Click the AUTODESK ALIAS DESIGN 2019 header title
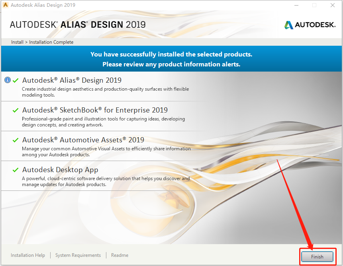The width and height of the screenshot is (343, 266). (x=78, y=25)
